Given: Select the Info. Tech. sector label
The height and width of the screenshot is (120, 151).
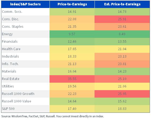Looking at the screenshot, I should tap(10, 64).
